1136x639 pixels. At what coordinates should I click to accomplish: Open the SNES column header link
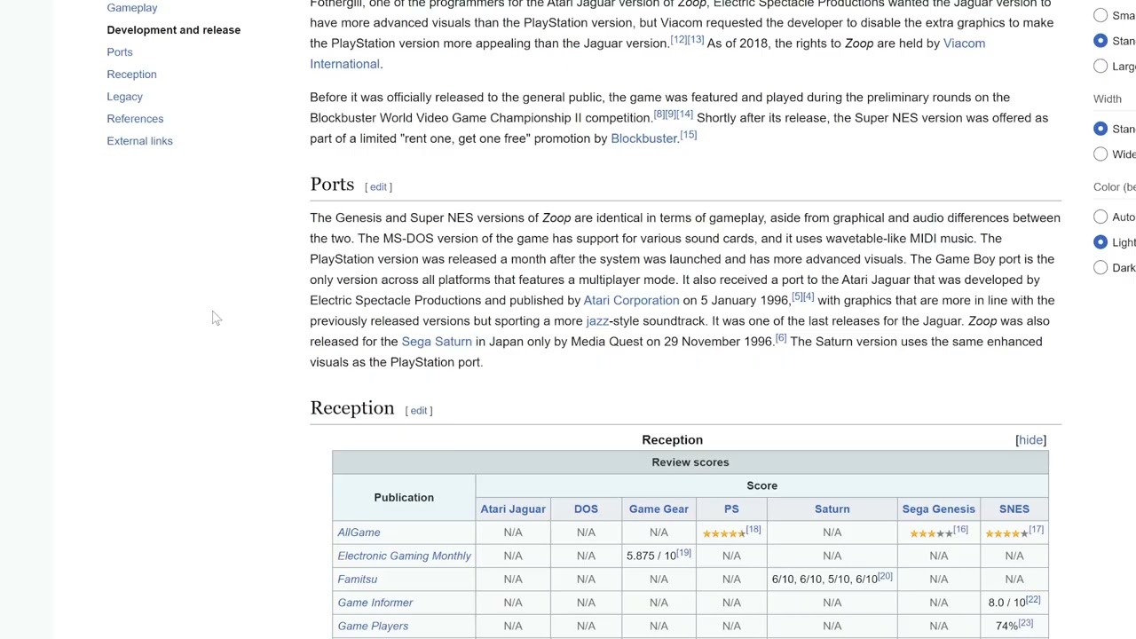click(1014, 509)
